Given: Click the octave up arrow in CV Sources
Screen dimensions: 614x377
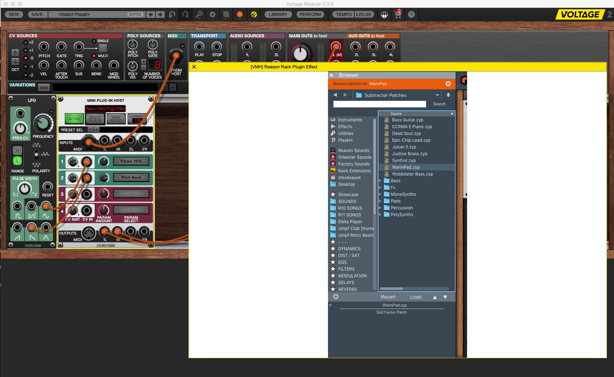Looking at the screenshot, I should point(15,53).
